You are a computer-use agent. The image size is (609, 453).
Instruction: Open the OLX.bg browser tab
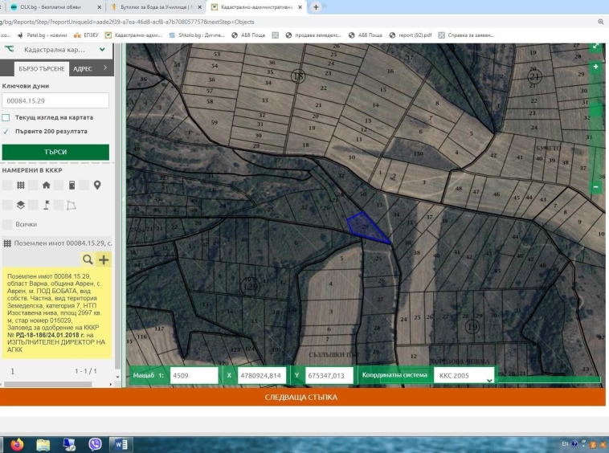(x=50, y=6)
